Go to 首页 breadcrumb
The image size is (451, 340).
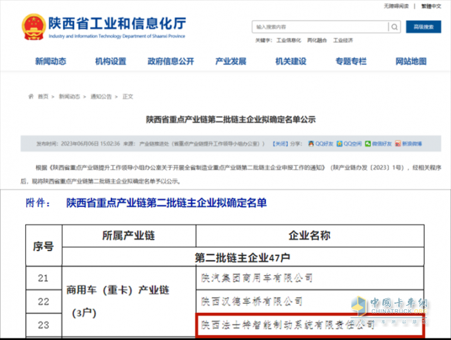(x=43, y=97)
